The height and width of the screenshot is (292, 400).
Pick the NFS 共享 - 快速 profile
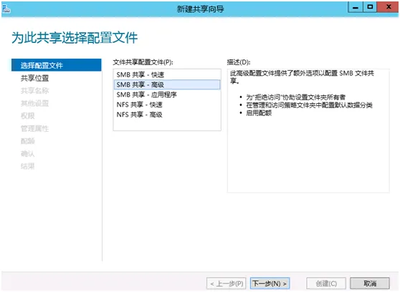coord(167,104)
